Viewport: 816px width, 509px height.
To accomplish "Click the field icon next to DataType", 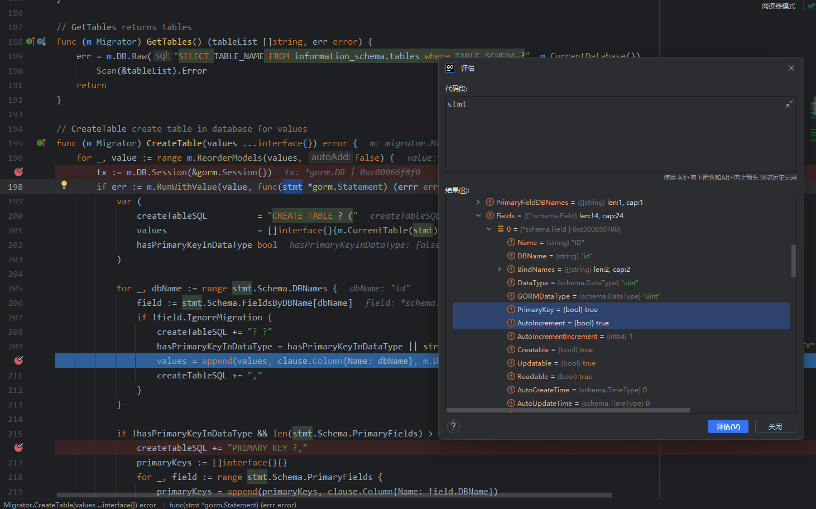I will coord(511,283).
